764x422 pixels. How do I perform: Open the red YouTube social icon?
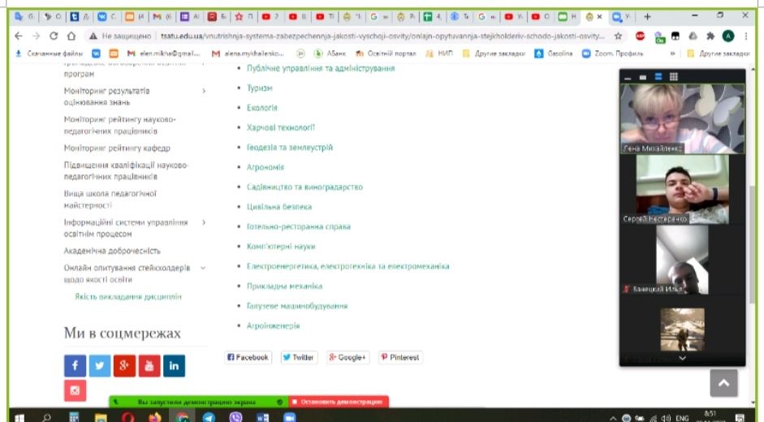click(x=149, y=365)
